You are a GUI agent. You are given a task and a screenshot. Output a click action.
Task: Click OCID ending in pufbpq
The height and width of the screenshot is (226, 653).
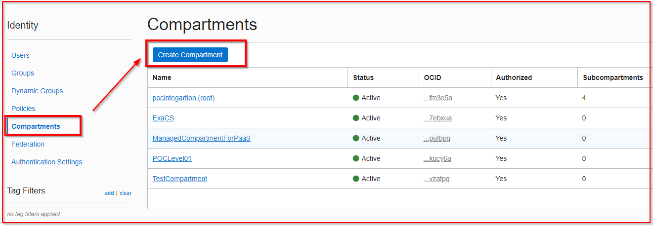(x=436, y=138)
